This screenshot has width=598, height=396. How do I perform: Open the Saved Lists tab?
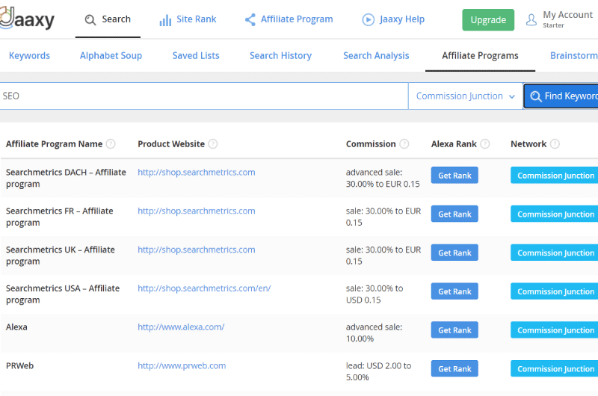[x=196, y=55]
